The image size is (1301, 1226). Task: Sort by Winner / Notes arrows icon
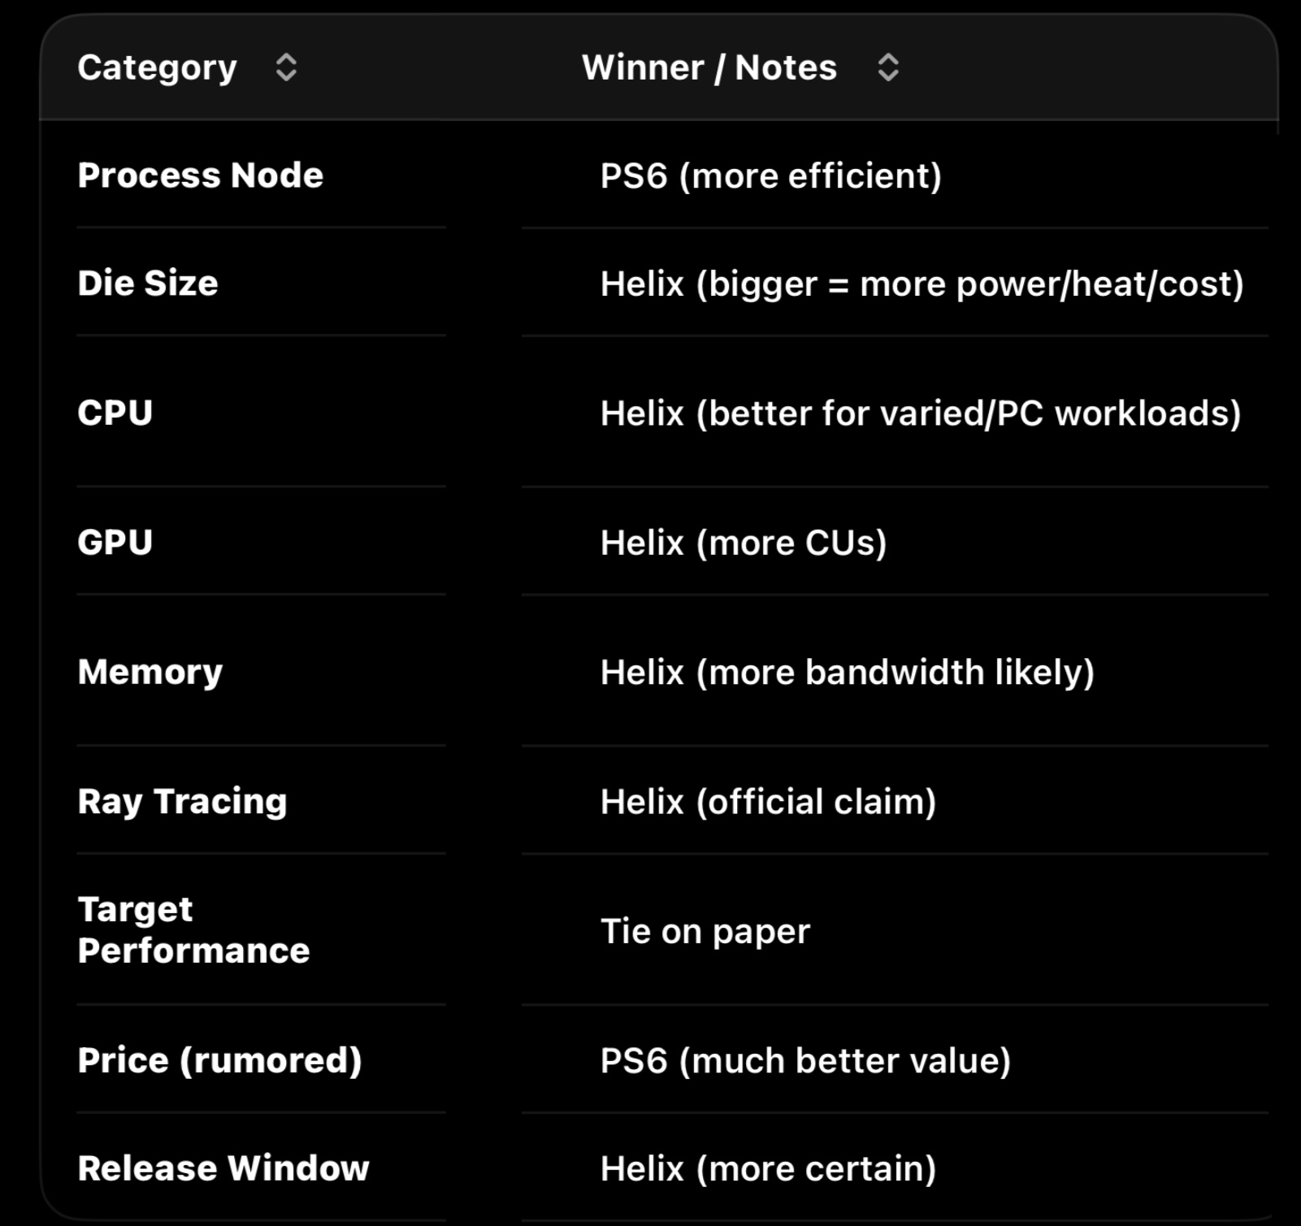tap(888, 67)
